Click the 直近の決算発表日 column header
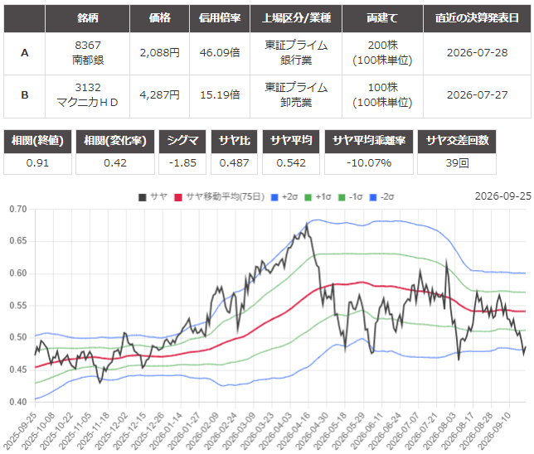Viewport: 534px width, 454px height. [477, 18]
